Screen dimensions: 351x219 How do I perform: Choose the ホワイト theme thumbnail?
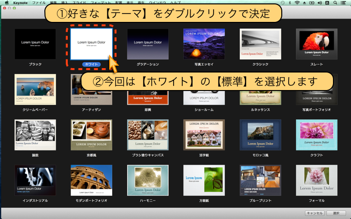point(91,44)
